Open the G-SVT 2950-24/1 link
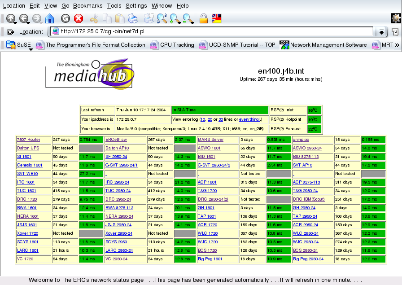The image size is (402, 285). coord(121,165)
